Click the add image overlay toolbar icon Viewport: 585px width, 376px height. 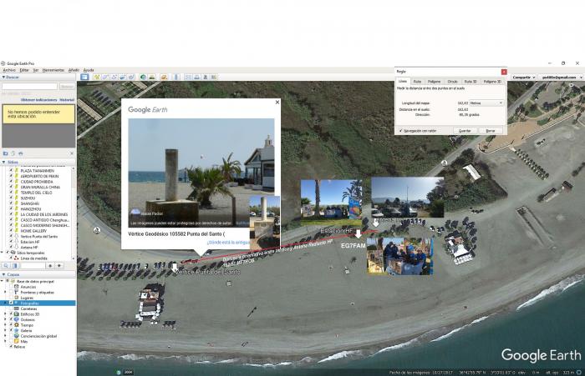click(x=122, y=77)
